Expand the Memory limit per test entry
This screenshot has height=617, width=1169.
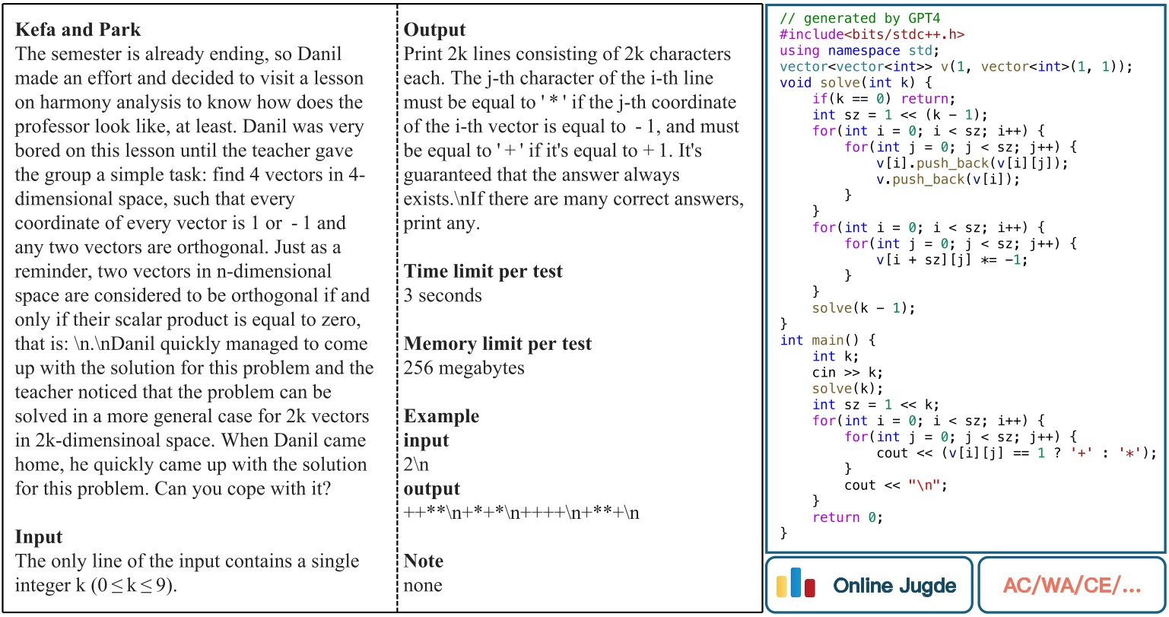click(x=498, y=343)
